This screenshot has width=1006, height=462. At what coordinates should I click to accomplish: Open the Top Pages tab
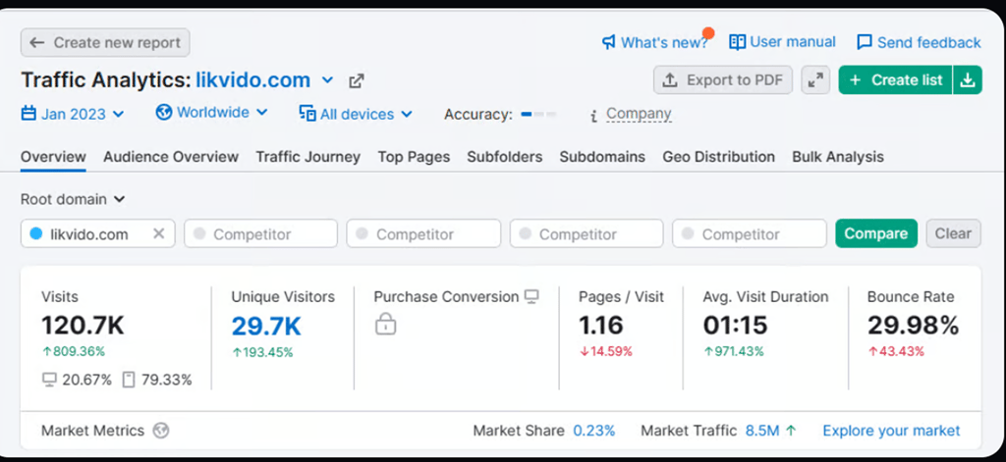[x=414, y=157]
